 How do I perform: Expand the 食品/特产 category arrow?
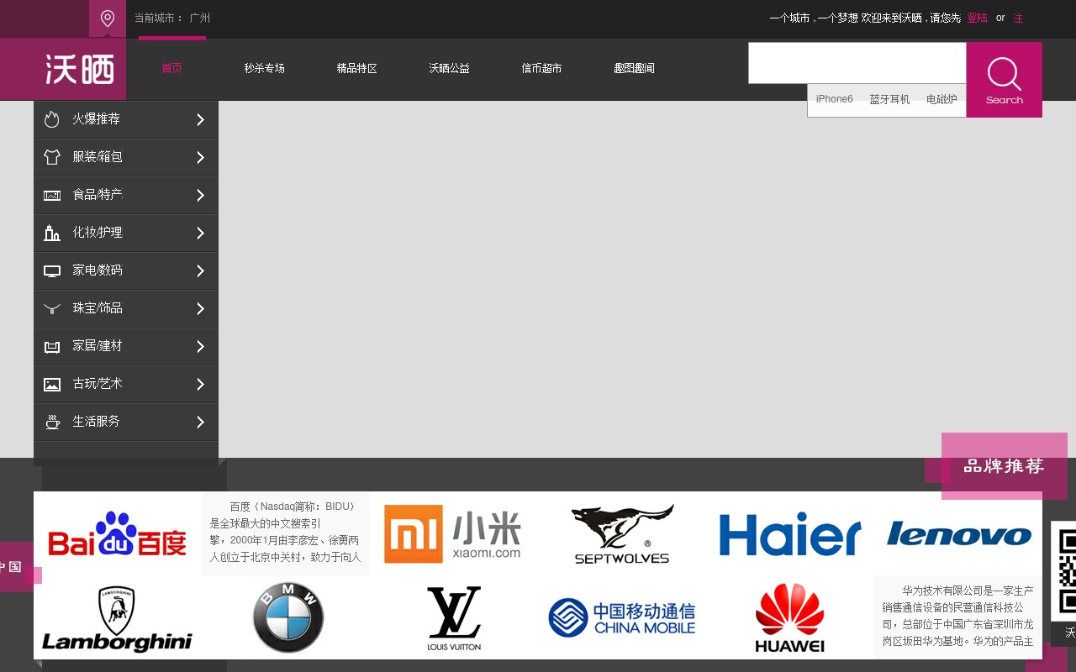coord(200,195)
